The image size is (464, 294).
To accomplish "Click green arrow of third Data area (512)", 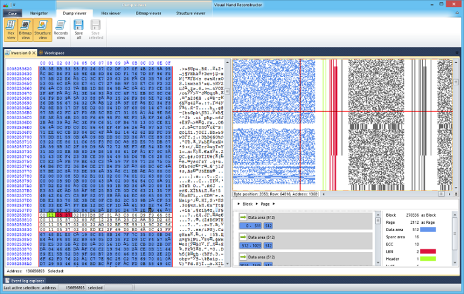I will pos(243,256).
